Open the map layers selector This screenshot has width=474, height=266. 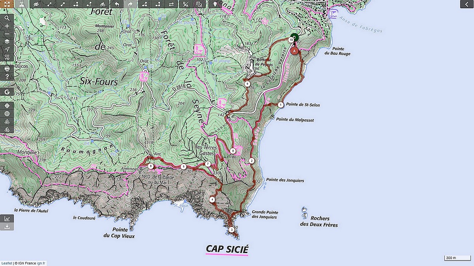coord(7,41)
